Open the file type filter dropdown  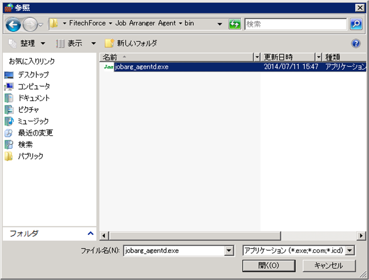pyautogui.click(x=350, y=250)
